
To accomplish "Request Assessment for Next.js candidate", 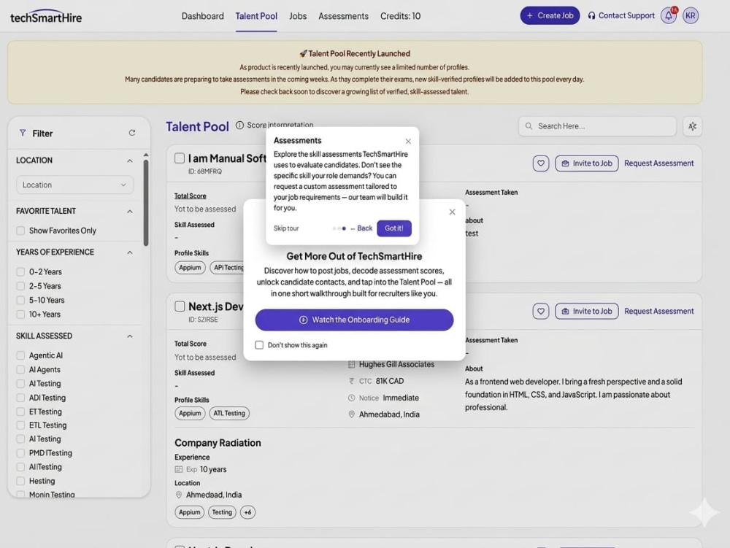I will (658, 312).
